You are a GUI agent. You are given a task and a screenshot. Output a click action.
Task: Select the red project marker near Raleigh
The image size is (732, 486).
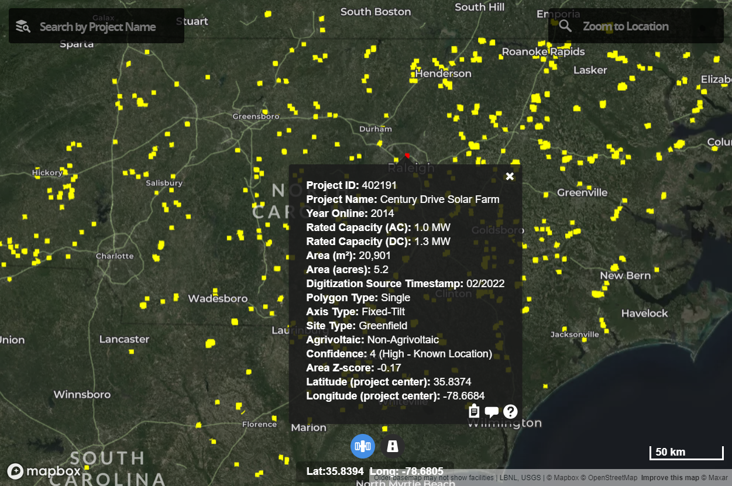407,156
